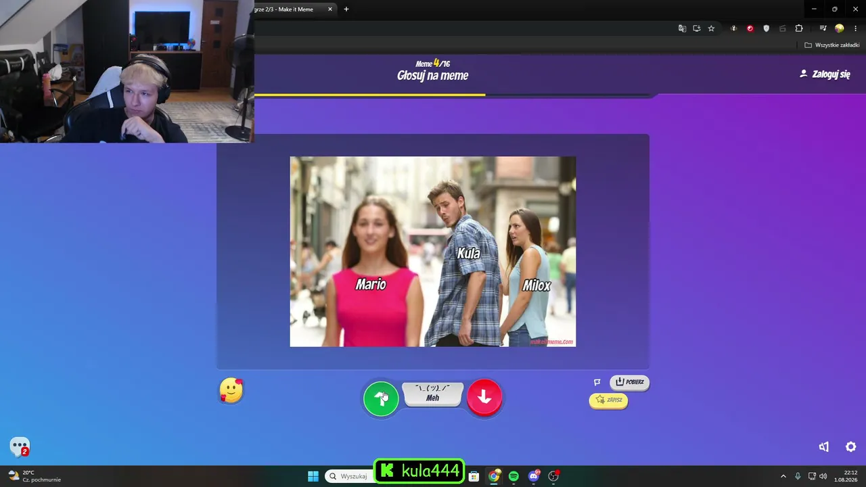Open the weather widget on the taskbar
This screenshot has height=487, width=866.
coord(34,476)
